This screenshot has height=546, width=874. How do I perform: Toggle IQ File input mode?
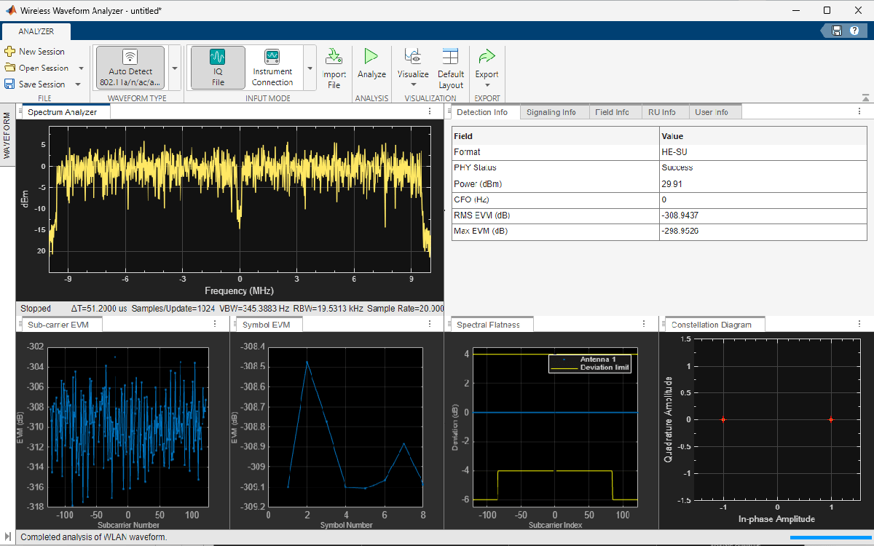(218, 67)
